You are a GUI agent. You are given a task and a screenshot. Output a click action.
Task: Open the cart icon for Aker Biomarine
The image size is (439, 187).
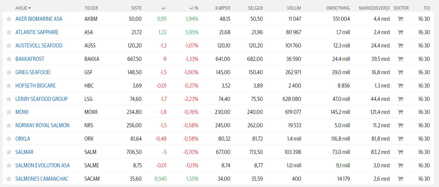(400, 19)
